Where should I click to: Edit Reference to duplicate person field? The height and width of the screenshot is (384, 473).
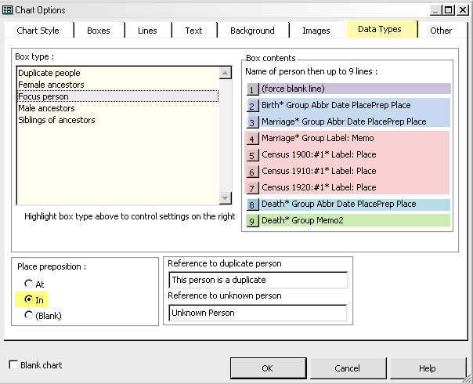(x=258, y=280)
